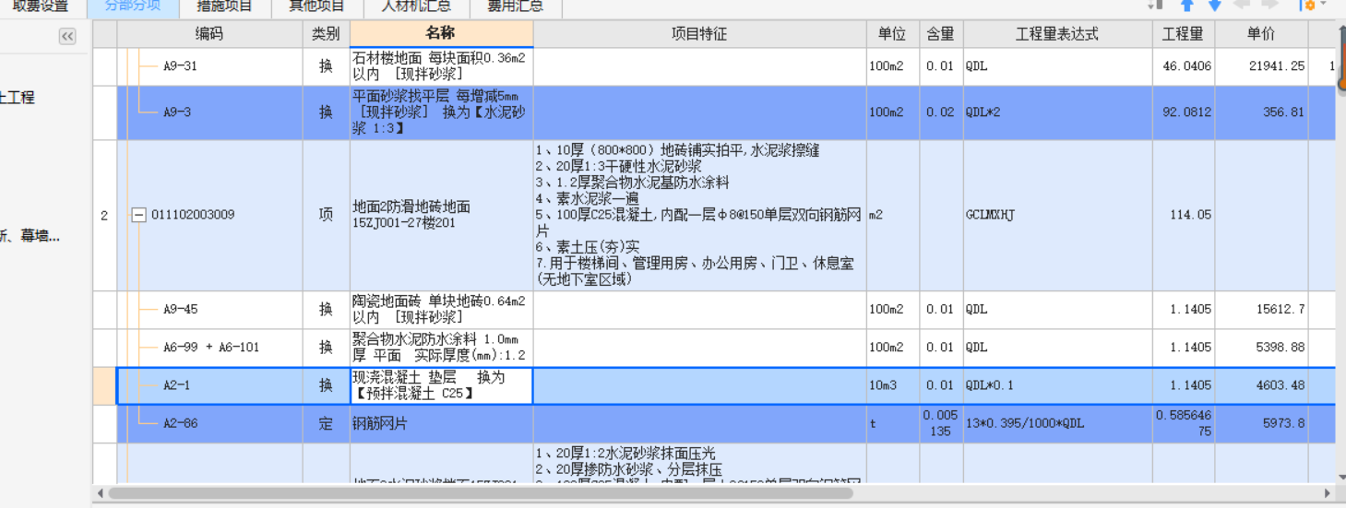The image size is (1346, 508).
Task: Click expression cell 13*0.395/1000*QDL
Action: coord(1057,423)
